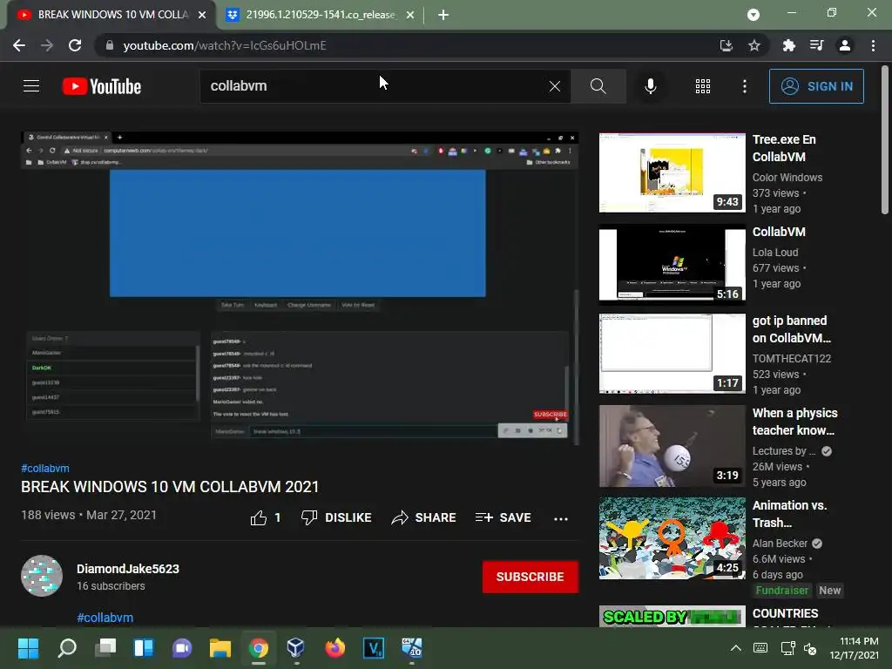Open the YouTube apps grid
892x669 pixels.
pyautogui.click(x=703, y=86)
